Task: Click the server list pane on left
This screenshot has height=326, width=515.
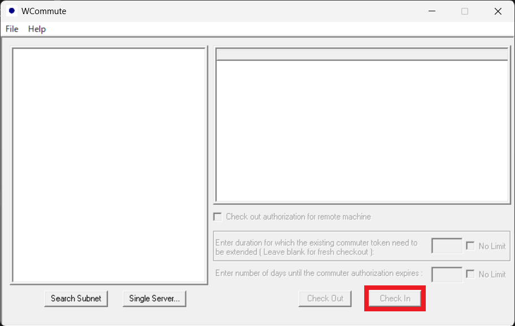Action: [109, 165]
